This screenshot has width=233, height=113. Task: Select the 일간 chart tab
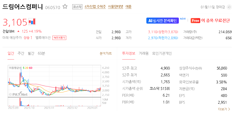tap(11, 53)
